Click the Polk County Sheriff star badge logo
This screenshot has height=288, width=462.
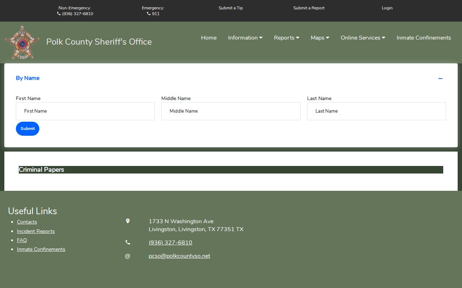tap(22, 42)
